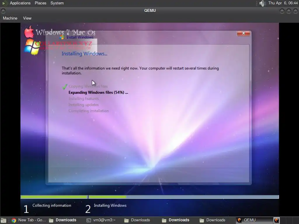
Task: Click the green checkmark next to Copying Windows files
Action: pyautogui.click(x=65, y=86)
